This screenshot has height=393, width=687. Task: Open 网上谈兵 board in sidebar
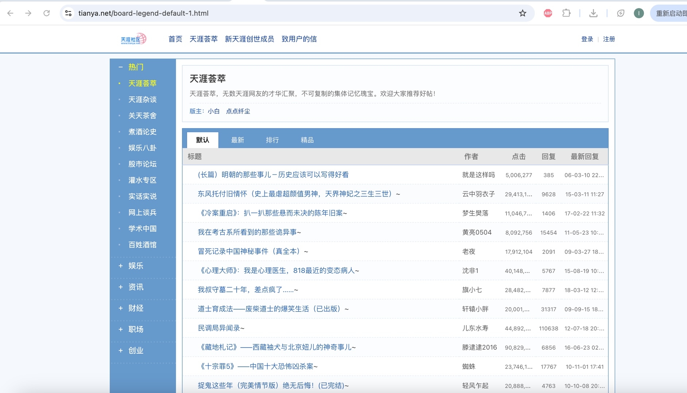(x=142, y=212)
